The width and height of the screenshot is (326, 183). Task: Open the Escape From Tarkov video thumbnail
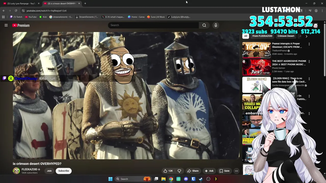[256, 50]
